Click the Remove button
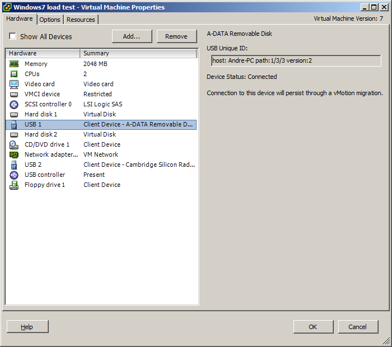This screenshot has width=392, height=347. coord(176,36)
